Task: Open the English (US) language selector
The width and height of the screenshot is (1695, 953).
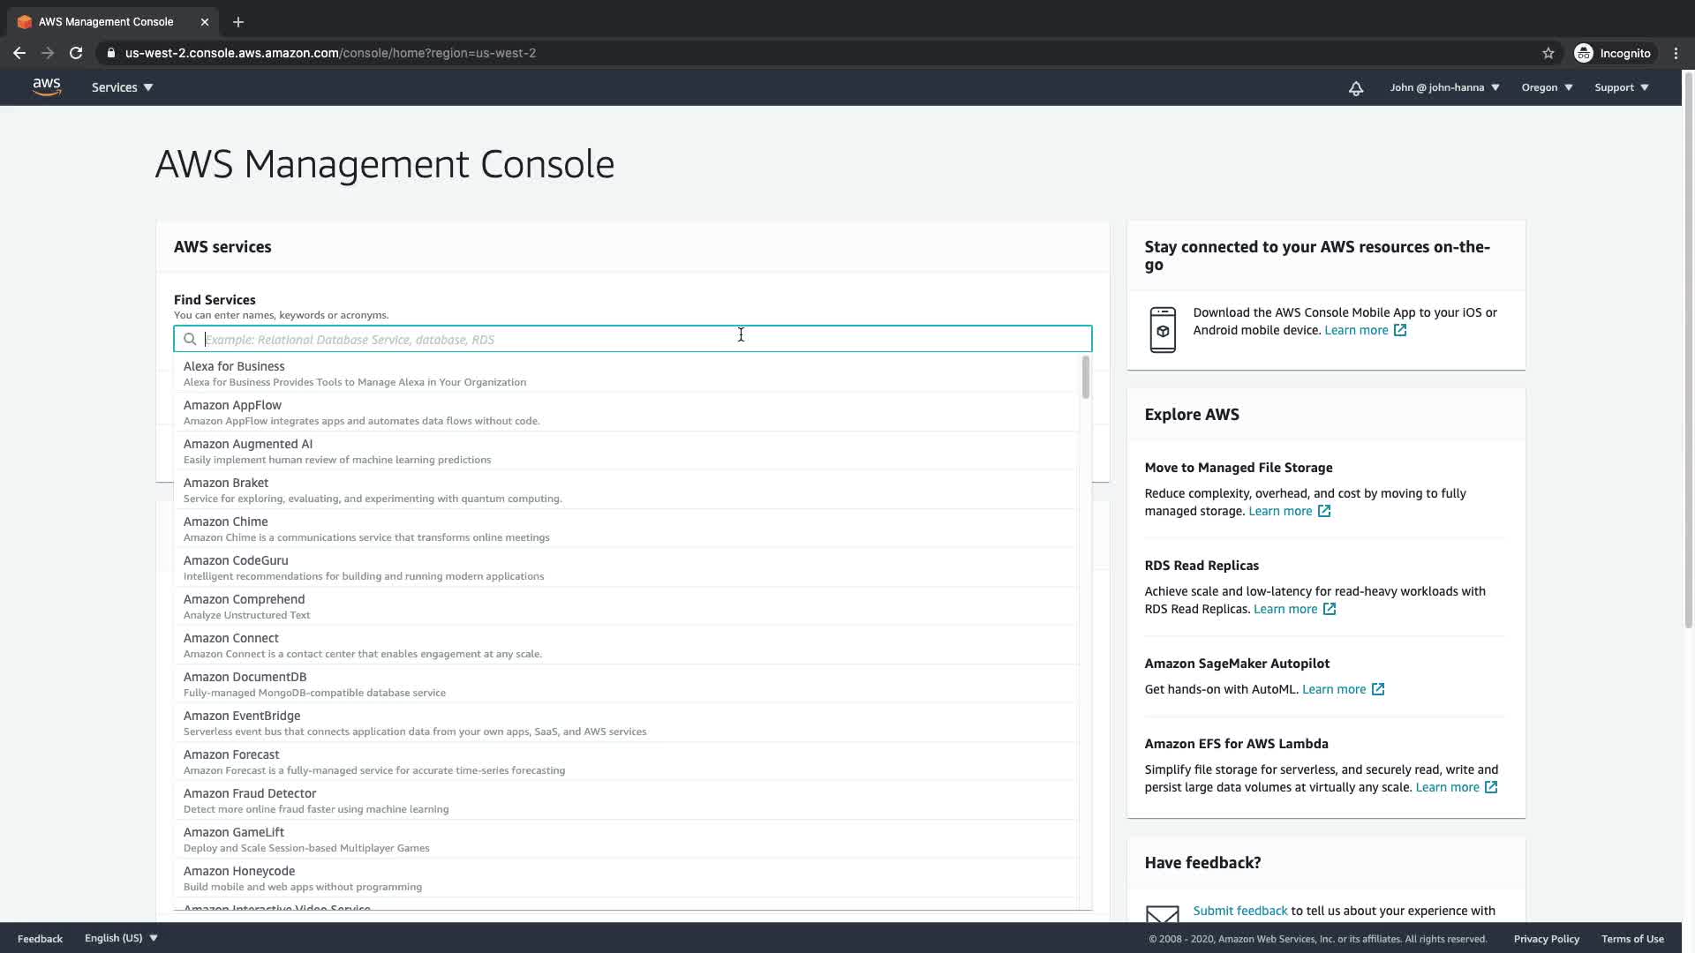Action: click(121, 938)
